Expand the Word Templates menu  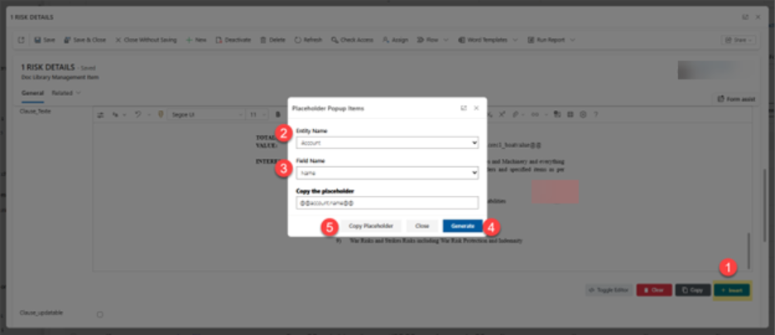[488, 40]
